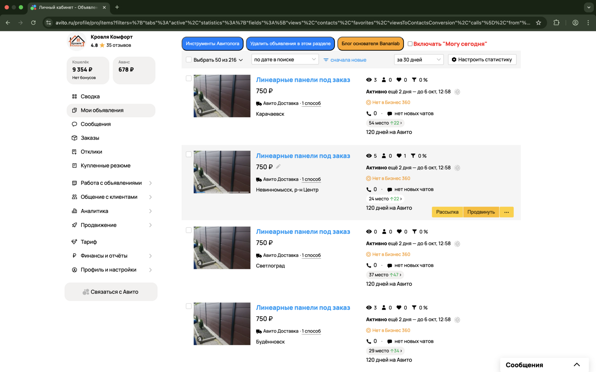The width and height of the screenshot is (596, 372).
Task: Click the Кошелёк 9 354 ₽ card
Action: 88,70
